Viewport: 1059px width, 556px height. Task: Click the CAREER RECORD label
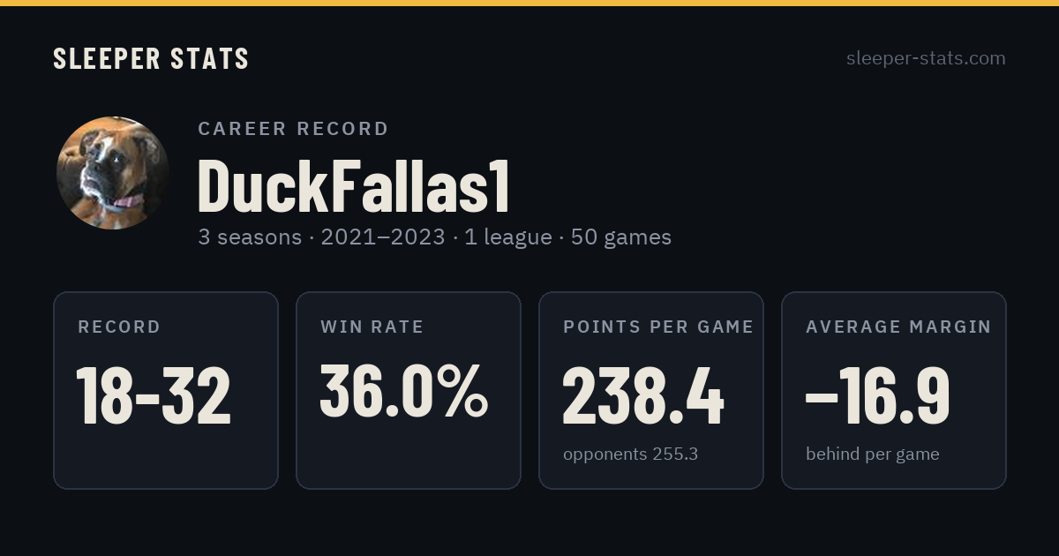(x=293, y=129)
